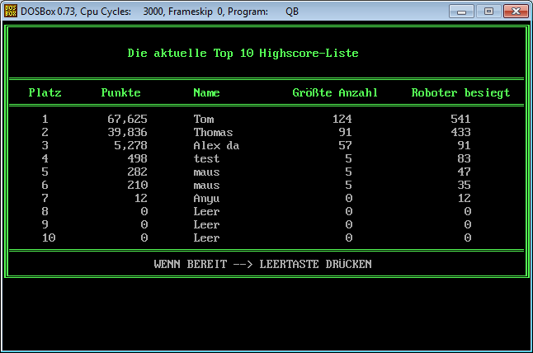Click the Anyu name entry
The height and width of the screenshot is (353, 533).
pyautogui.click(x=206, y=198)
